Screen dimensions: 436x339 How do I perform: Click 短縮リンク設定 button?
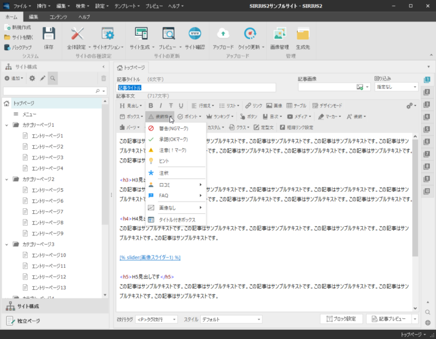pos(297,128)
